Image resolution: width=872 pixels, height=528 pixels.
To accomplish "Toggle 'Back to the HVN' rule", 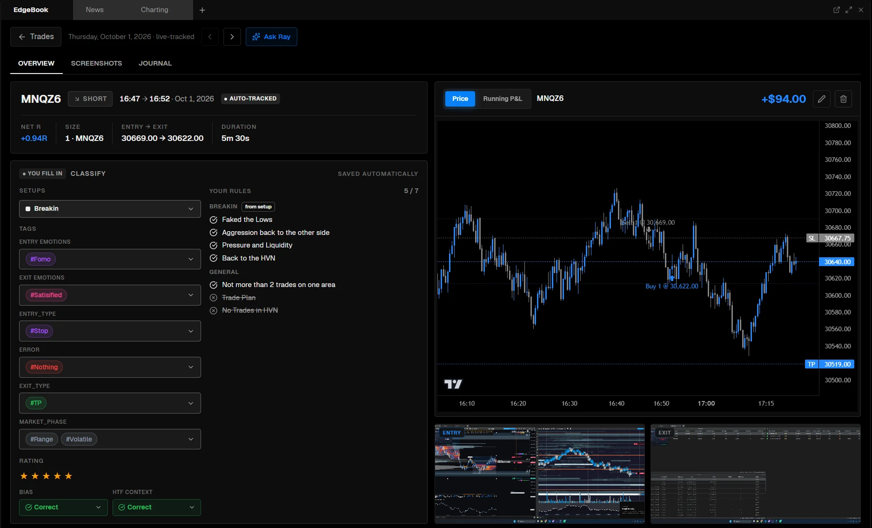I will pyautogui.click(x=214, y=258).
